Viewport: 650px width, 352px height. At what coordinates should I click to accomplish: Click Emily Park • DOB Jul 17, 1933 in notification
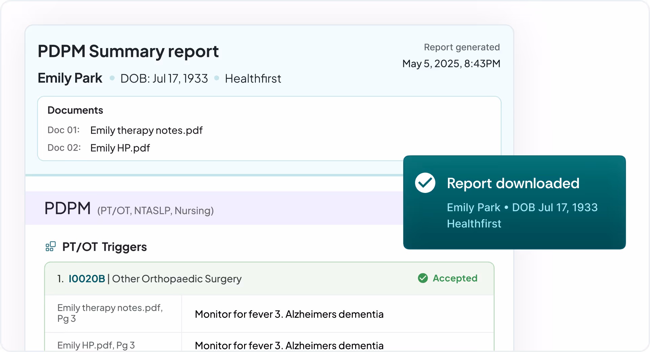522,207
